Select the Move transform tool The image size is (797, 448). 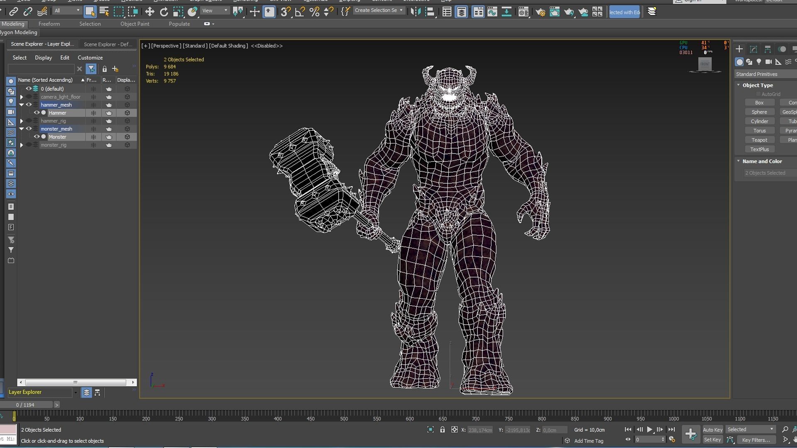(149, 12)
